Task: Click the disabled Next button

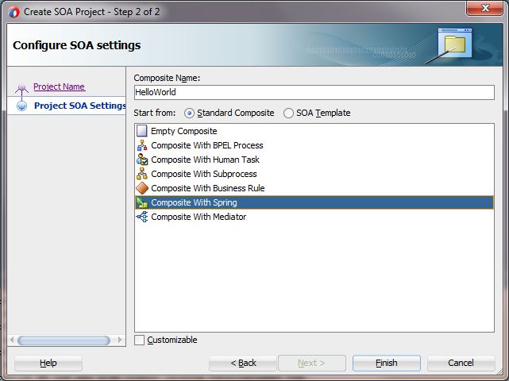Action: tap(311, 363)
